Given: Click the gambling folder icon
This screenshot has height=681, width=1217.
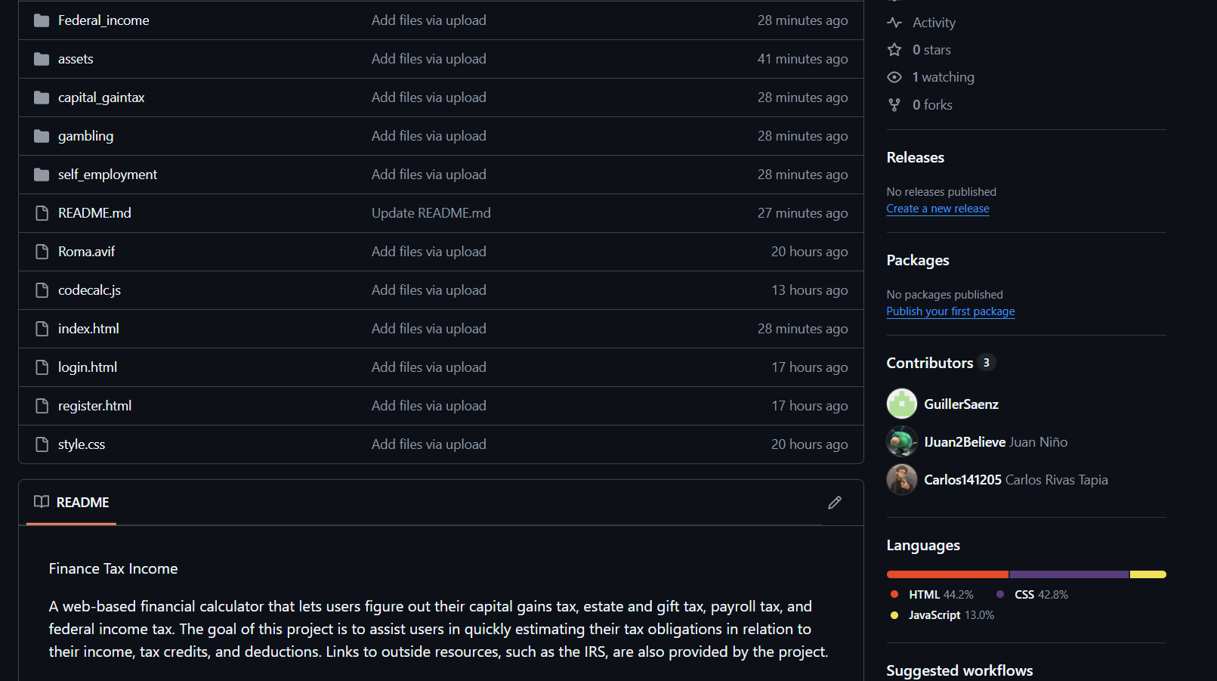Looking at the screenshot, I should tap(42, 136).
